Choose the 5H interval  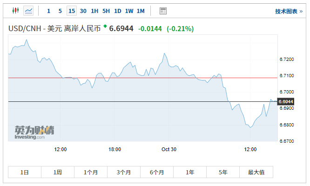pyautogui.click(x=106, y=11)
